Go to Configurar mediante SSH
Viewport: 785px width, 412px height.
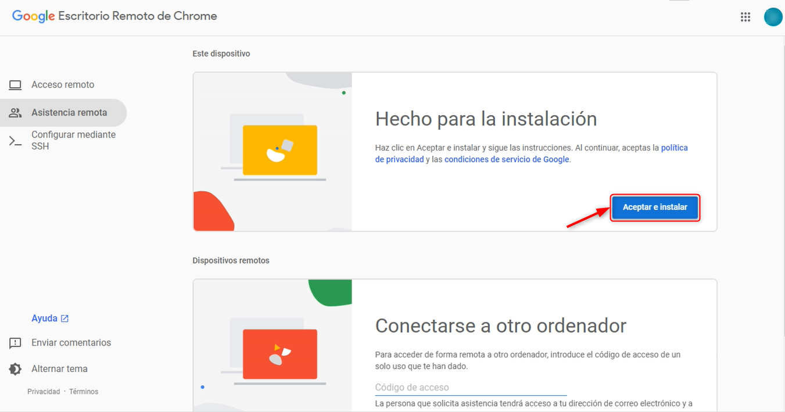pos(73,140)
